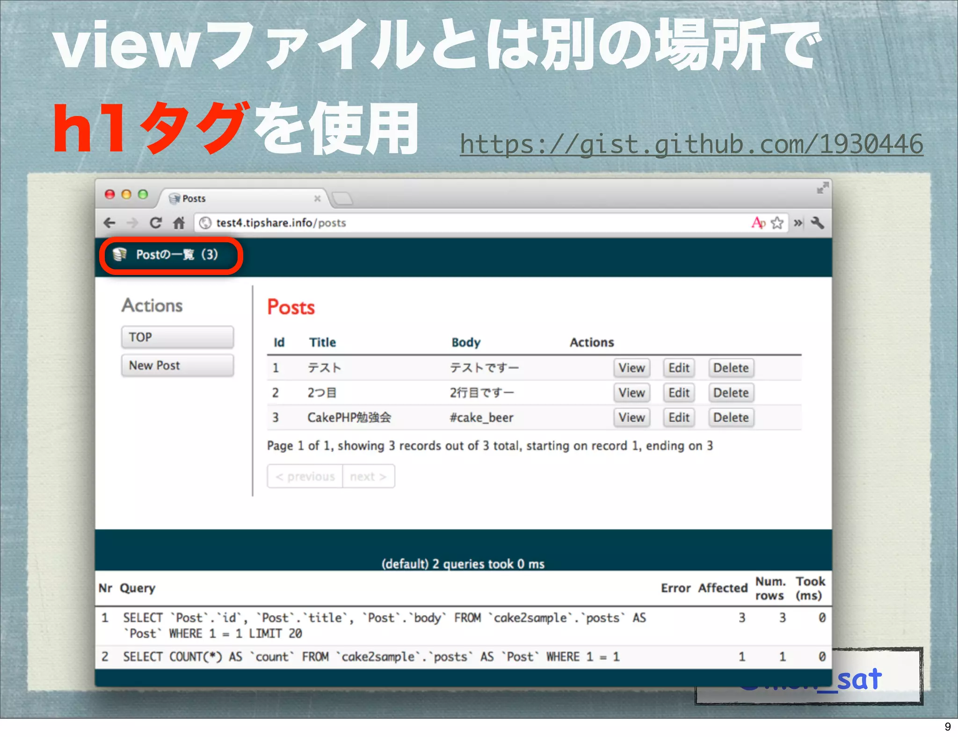The image size is (958, 737).
Task: Edit the CakePHP勉強会 post
Action: [679, 418]
